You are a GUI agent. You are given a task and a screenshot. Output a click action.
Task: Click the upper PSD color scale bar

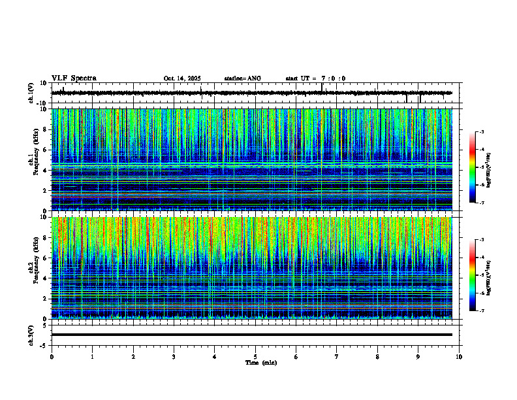coord(472,167)
